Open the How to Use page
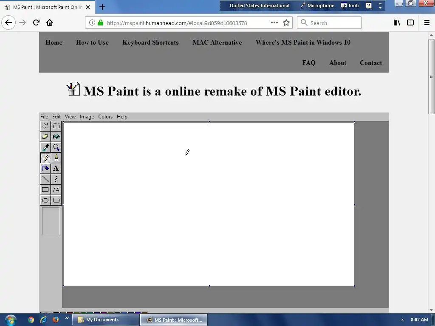Viewport: 435px width, 326px height. coord(92,42)
